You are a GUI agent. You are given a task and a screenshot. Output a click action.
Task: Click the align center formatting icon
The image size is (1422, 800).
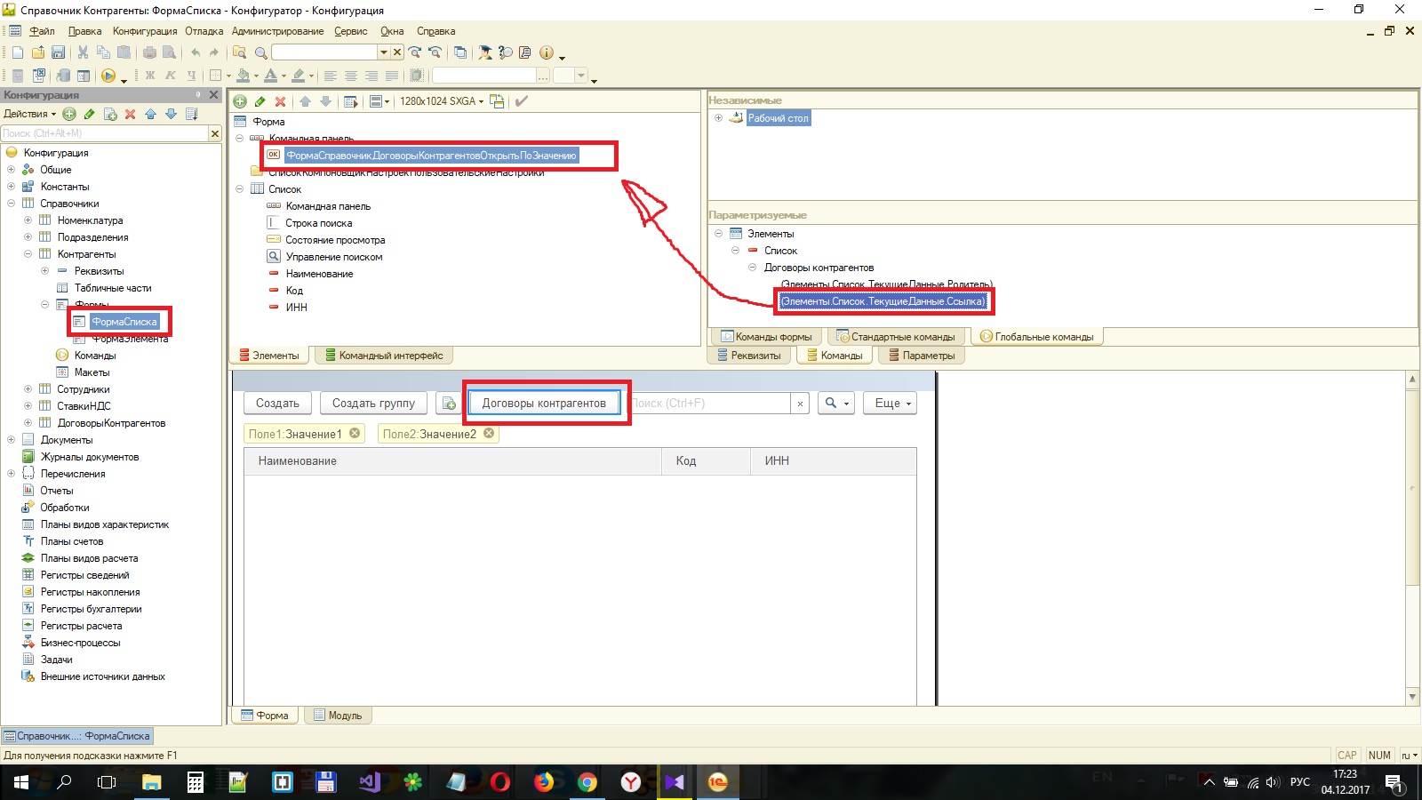point(351,76)
